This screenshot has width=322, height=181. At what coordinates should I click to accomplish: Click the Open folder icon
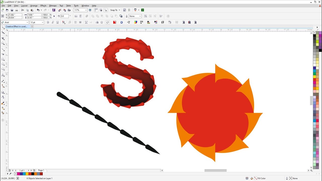pyautogui.click(x=7, y=10)
